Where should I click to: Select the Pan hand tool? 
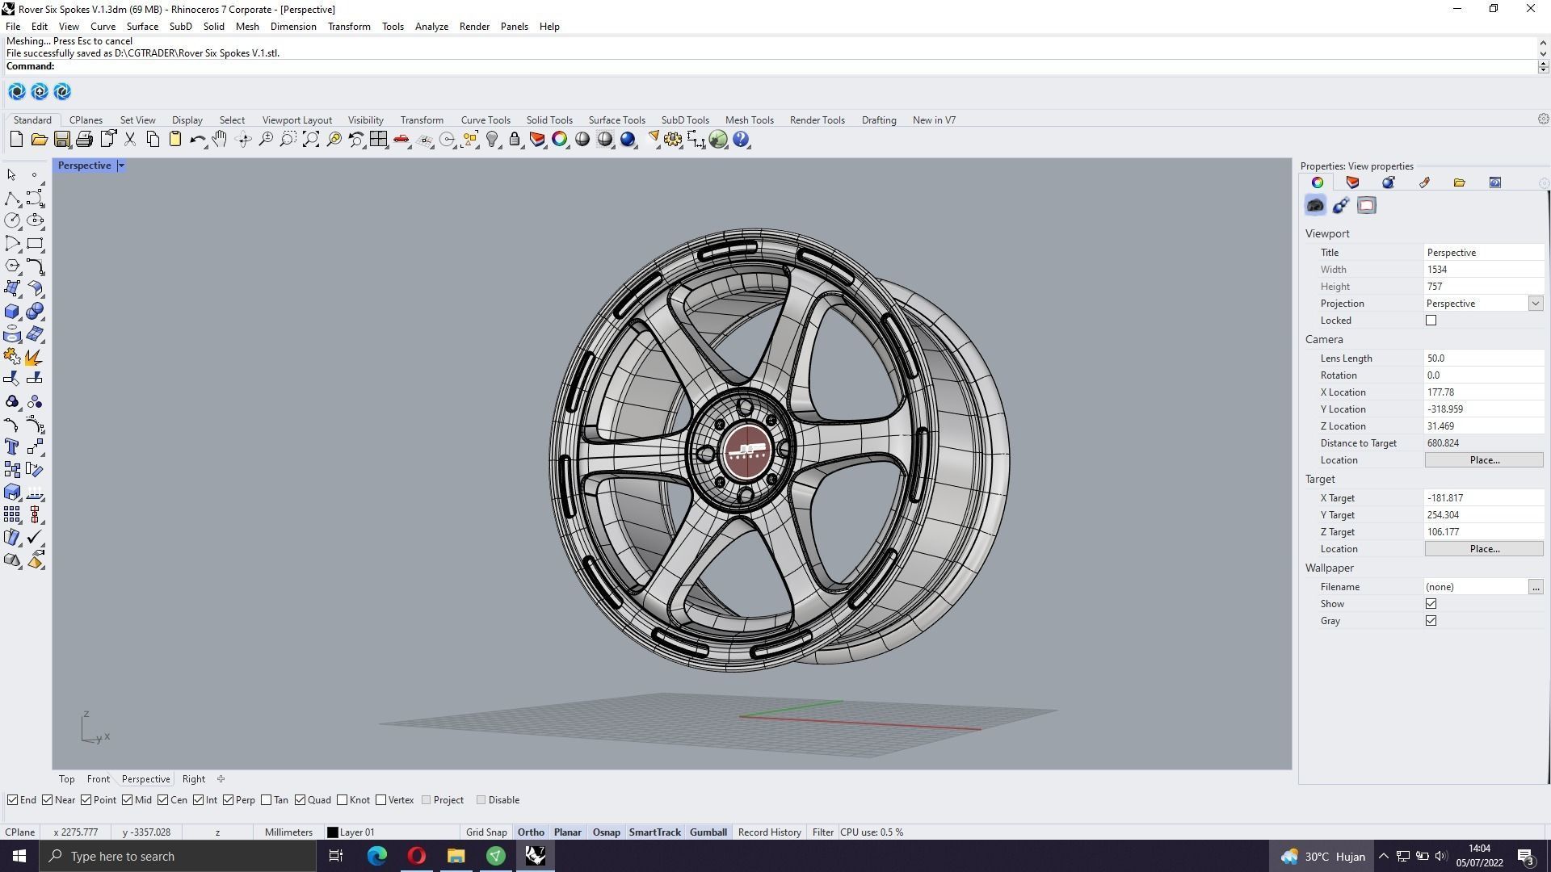tap(220, 140)
